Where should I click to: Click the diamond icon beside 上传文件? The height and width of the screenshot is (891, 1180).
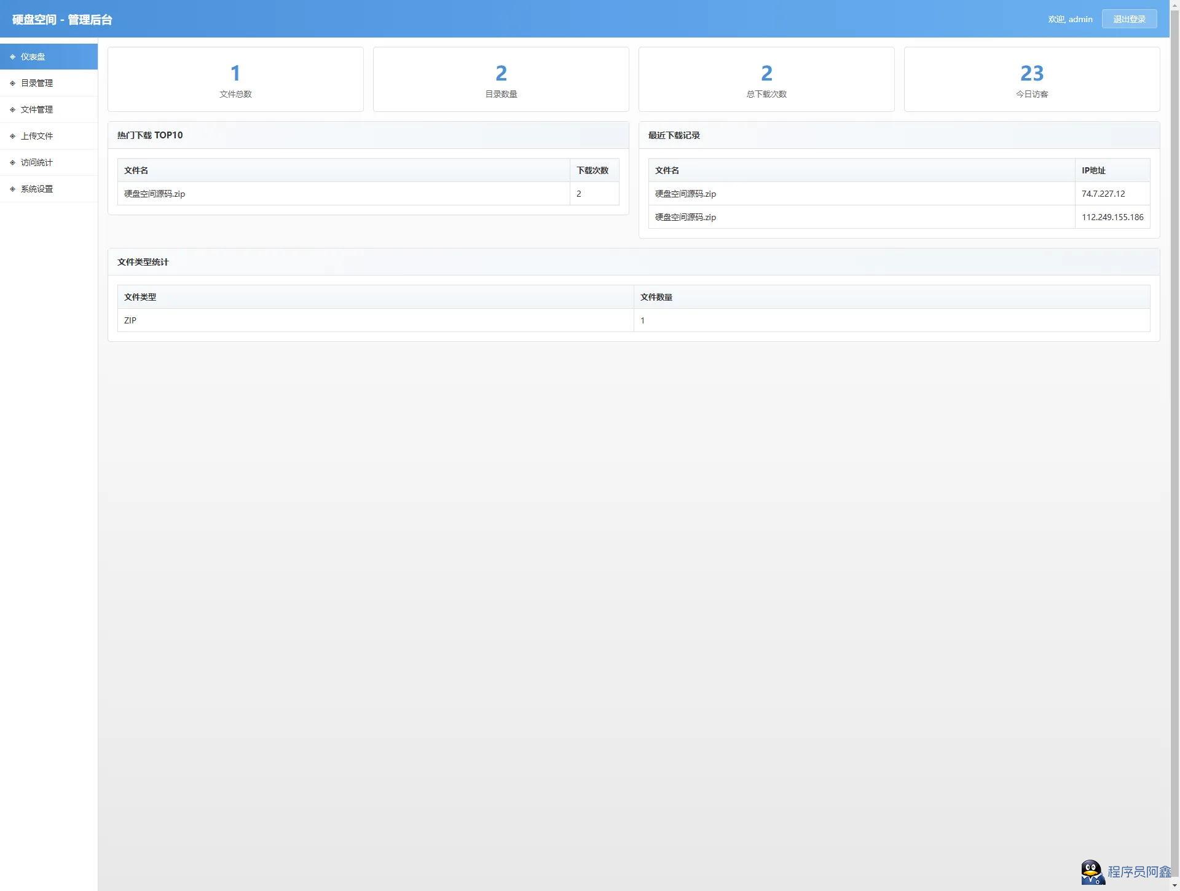pyautogui.click(x=12, y=136)
